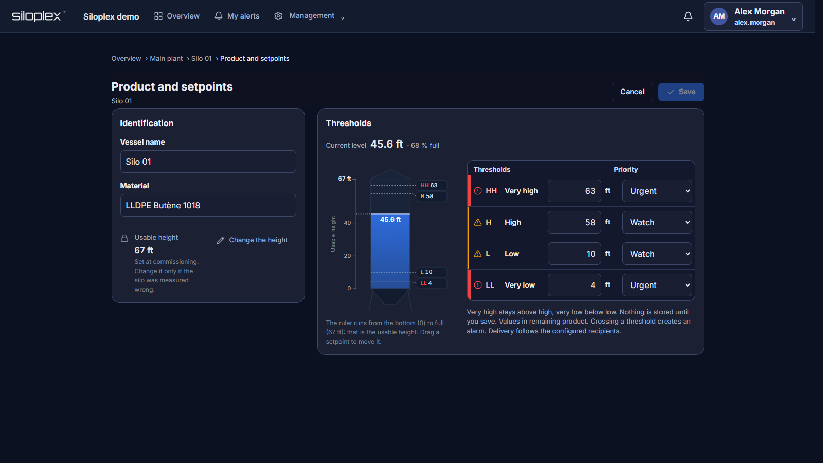Click the L low warning triangle icon
Screen dimensions: 823x463
[478, 254]
